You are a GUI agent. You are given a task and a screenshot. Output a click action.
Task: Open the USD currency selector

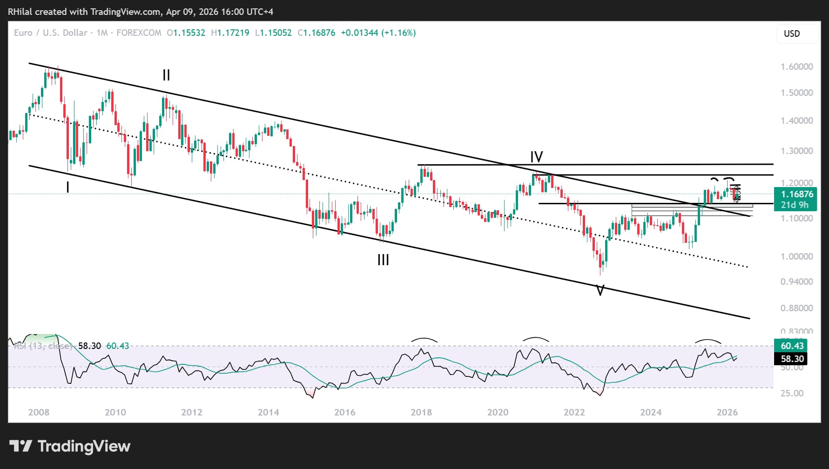tap(796, 33)
